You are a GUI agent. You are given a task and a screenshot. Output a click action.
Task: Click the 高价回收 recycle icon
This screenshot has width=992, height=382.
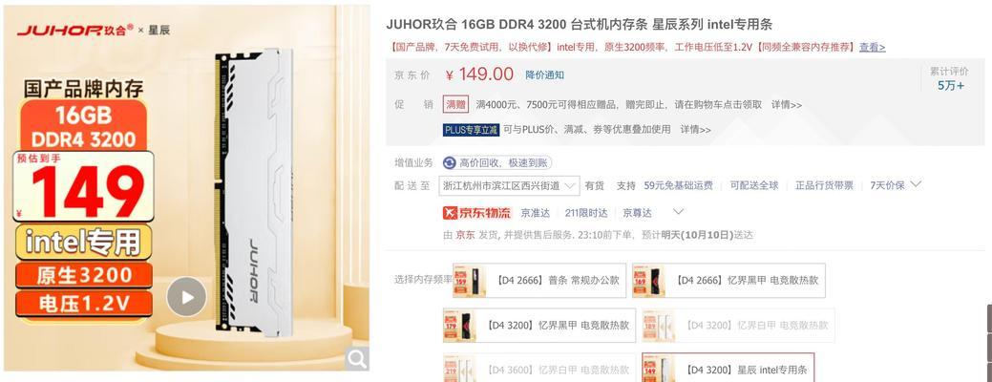pos(449,163)
